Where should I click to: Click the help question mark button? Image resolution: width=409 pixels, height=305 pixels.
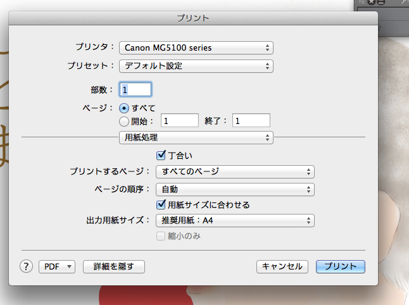point(26,266)
